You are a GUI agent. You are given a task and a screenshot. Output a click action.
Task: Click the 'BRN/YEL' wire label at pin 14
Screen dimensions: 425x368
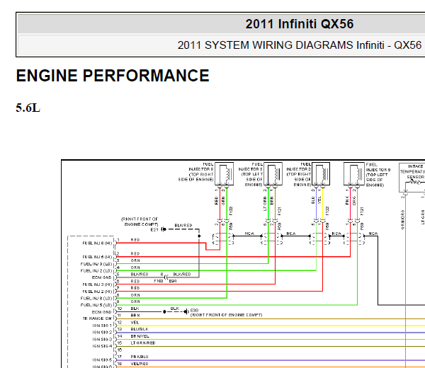click(140, 336)
